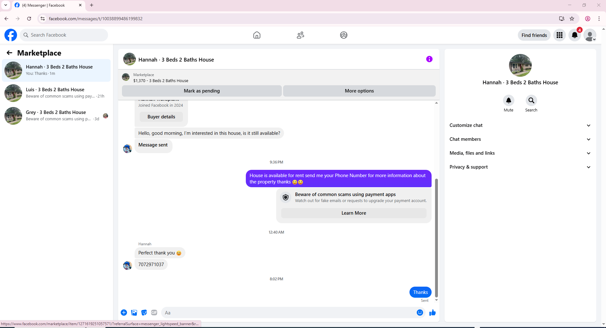Open the Friends icon in top navigation

point(300,35)
